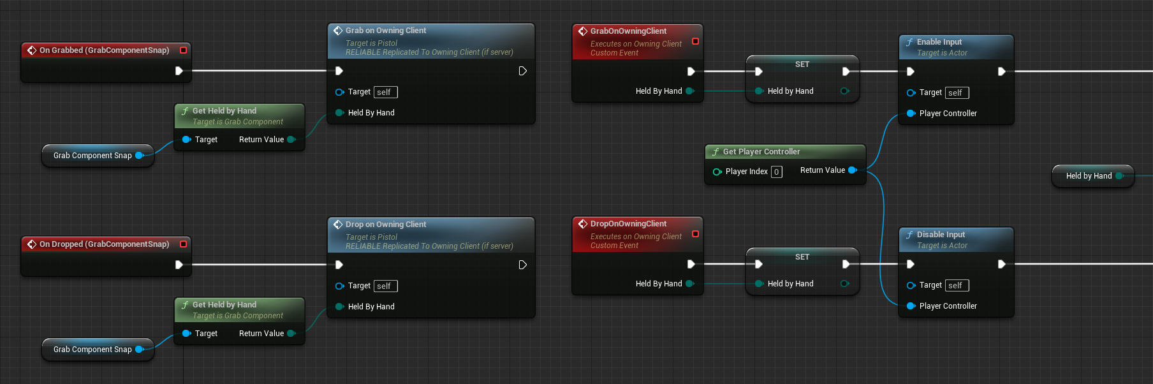Click the red delegate pin on On Dropped
The image size is (1153, 384).
point(184,244)
